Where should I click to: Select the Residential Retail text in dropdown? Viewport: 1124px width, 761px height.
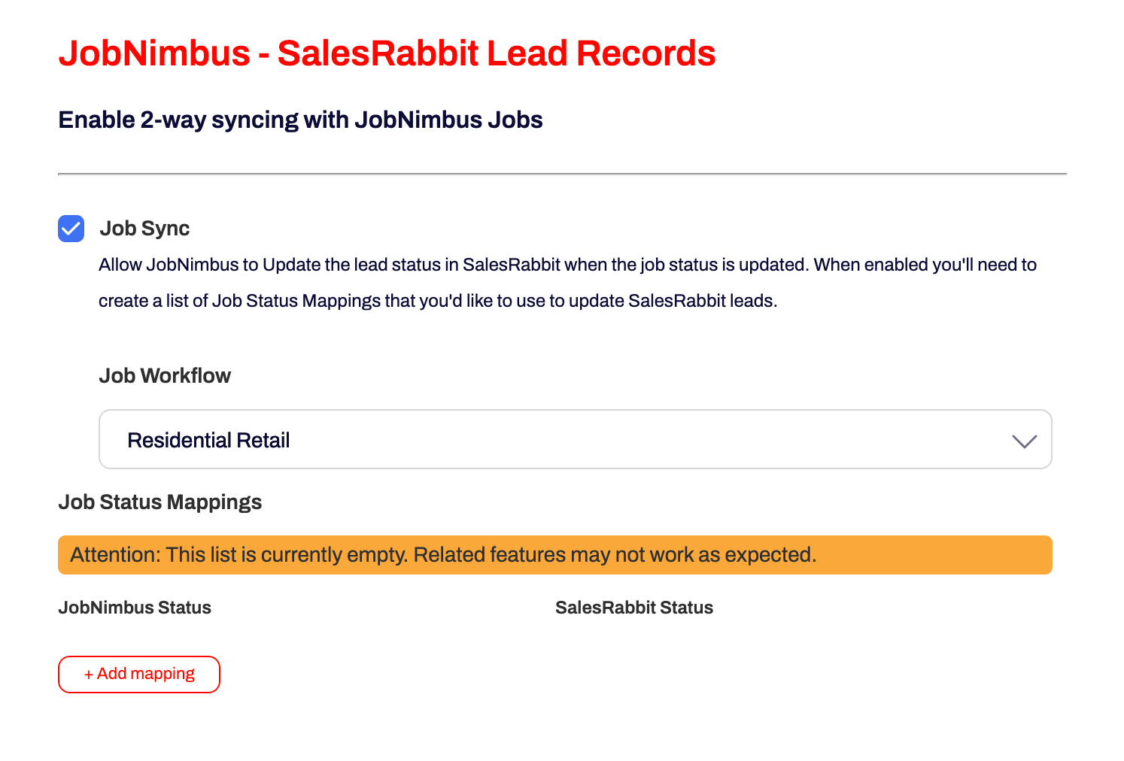[x=209, y=439]
